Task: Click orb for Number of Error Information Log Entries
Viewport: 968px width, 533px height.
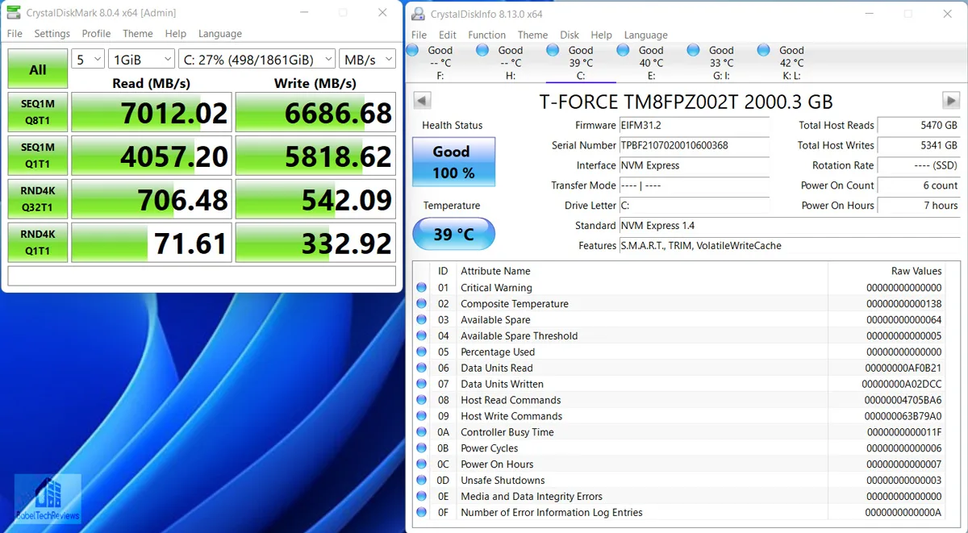Action: [422, 512]
